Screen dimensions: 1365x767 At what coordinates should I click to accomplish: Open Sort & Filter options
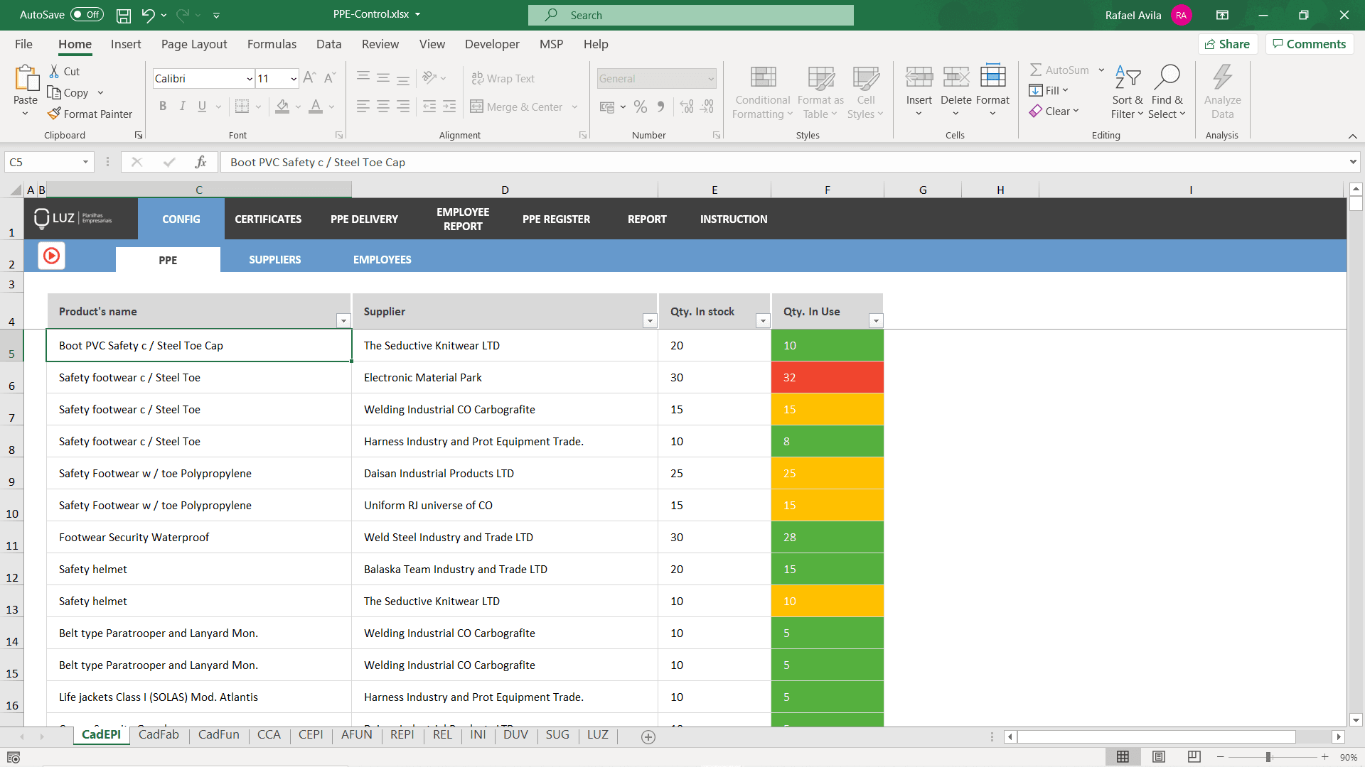pyautogui.click(x=1127, y=91)
